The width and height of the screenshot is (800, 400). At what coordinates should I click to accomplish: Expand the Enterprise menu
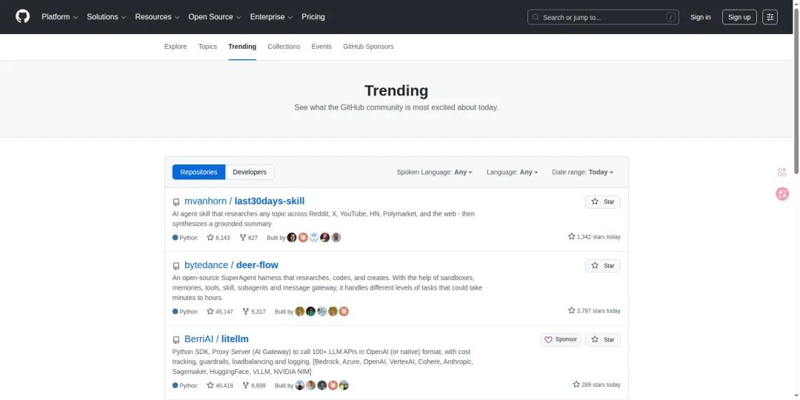[271, 17]
